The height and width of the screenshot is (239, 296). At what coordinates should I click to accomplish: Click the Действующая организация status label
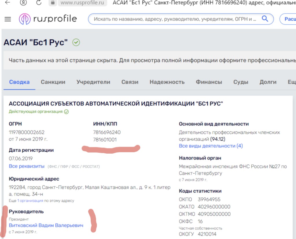click(x=36, y=112)
